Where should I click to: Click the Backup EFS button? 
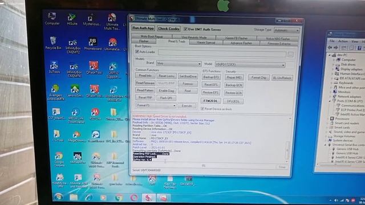click(x=211, y=77)
